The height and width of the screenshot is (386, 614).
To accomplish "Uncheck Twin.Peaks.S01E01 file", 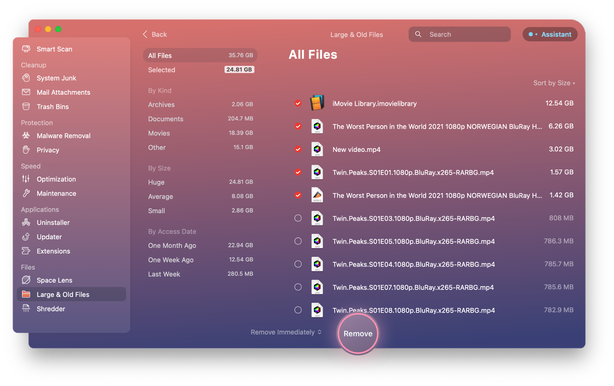I will [298, 172].
